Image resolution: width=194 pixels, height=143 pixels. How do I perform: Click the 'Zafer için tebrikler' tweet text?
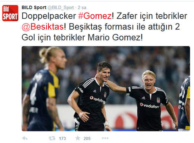152,16
